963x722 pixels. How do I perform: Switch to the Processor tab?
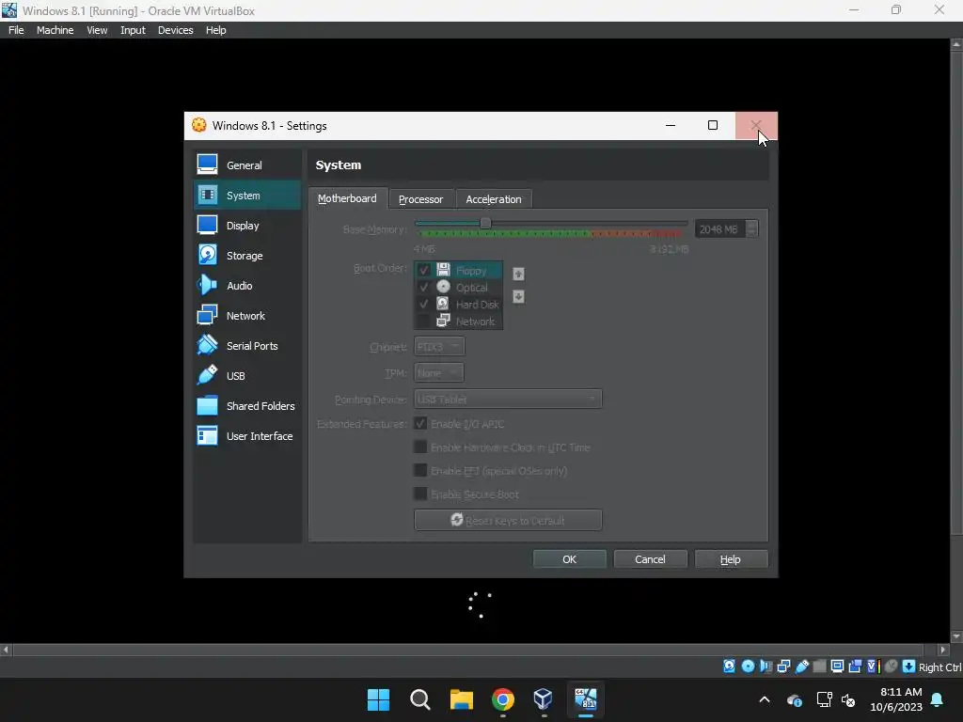click(x=420, y=199)
